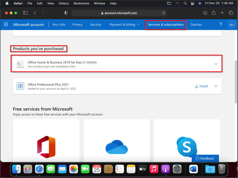Click the menu bar date and time
This screenshot has width=238, height=178.
(219, 3)
